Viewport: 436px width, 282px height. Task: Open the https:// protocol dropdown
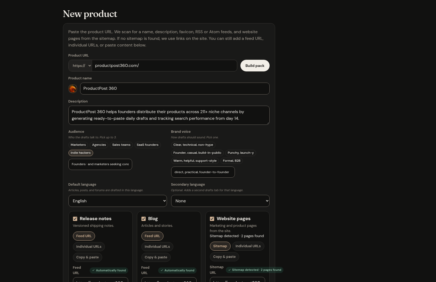tap(80, 66)
